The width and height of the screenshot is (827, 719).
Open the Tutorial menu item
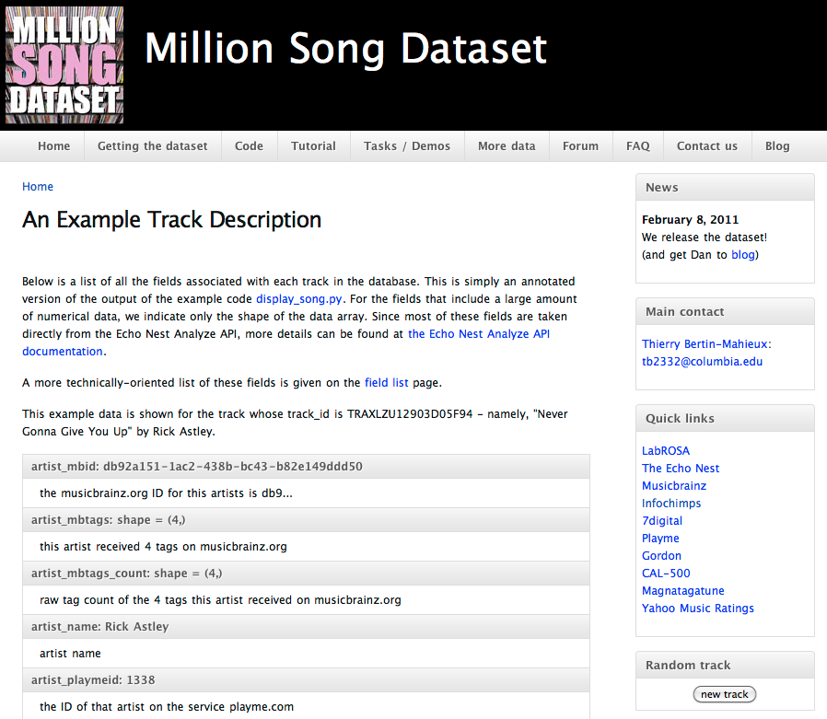tap(313, 146)
